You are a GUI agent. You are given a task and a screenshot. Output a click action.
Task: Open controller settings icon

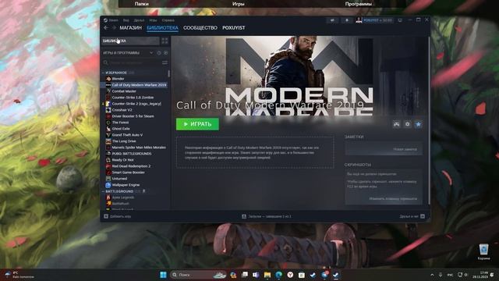tap(396, 124)
